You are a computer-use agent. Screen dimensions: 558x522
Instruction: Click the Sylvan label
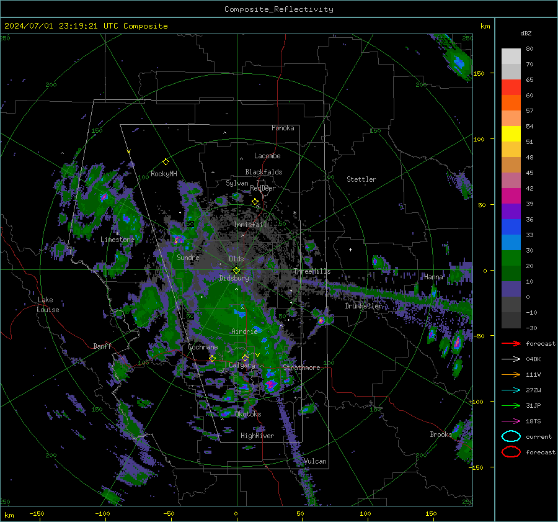[237, 183]
